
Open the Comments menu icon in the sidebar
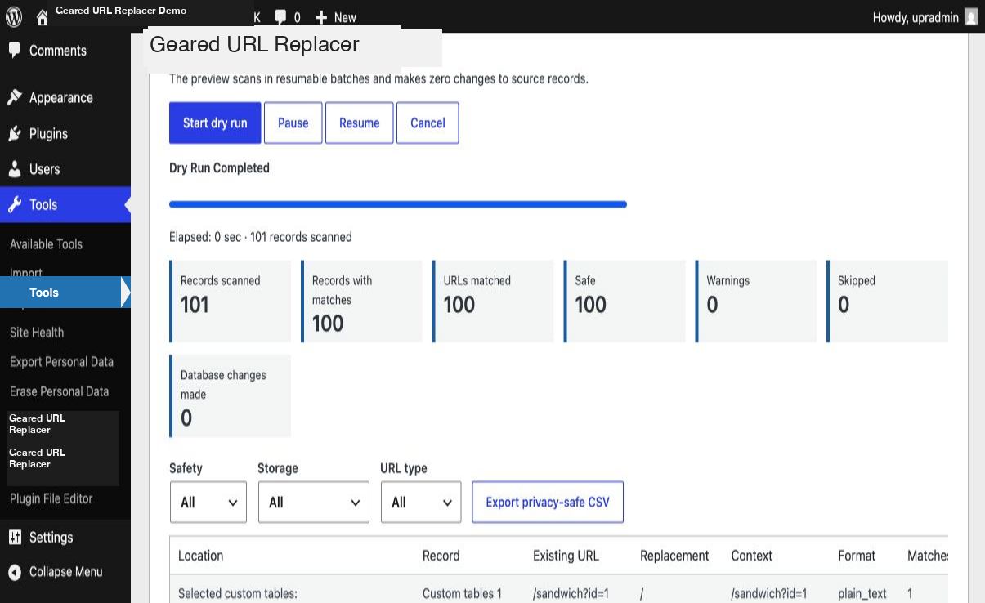[15, 50]
